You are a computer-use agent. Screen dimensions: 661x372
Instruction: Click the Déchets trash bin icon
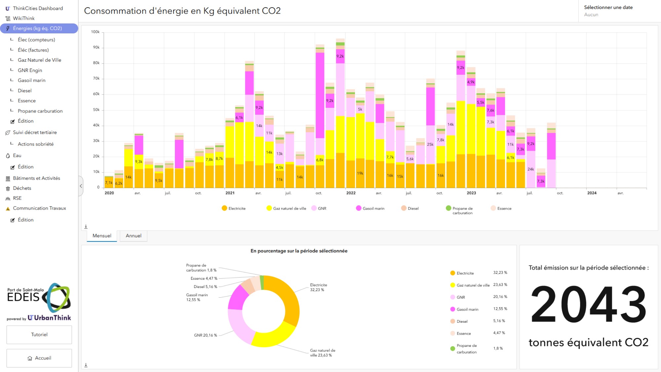point(8,188)
